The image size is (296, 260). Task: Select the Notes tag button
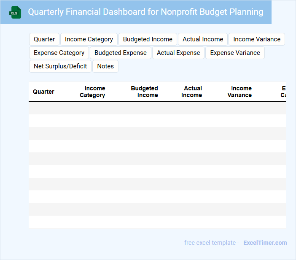(x=105, y=66)
